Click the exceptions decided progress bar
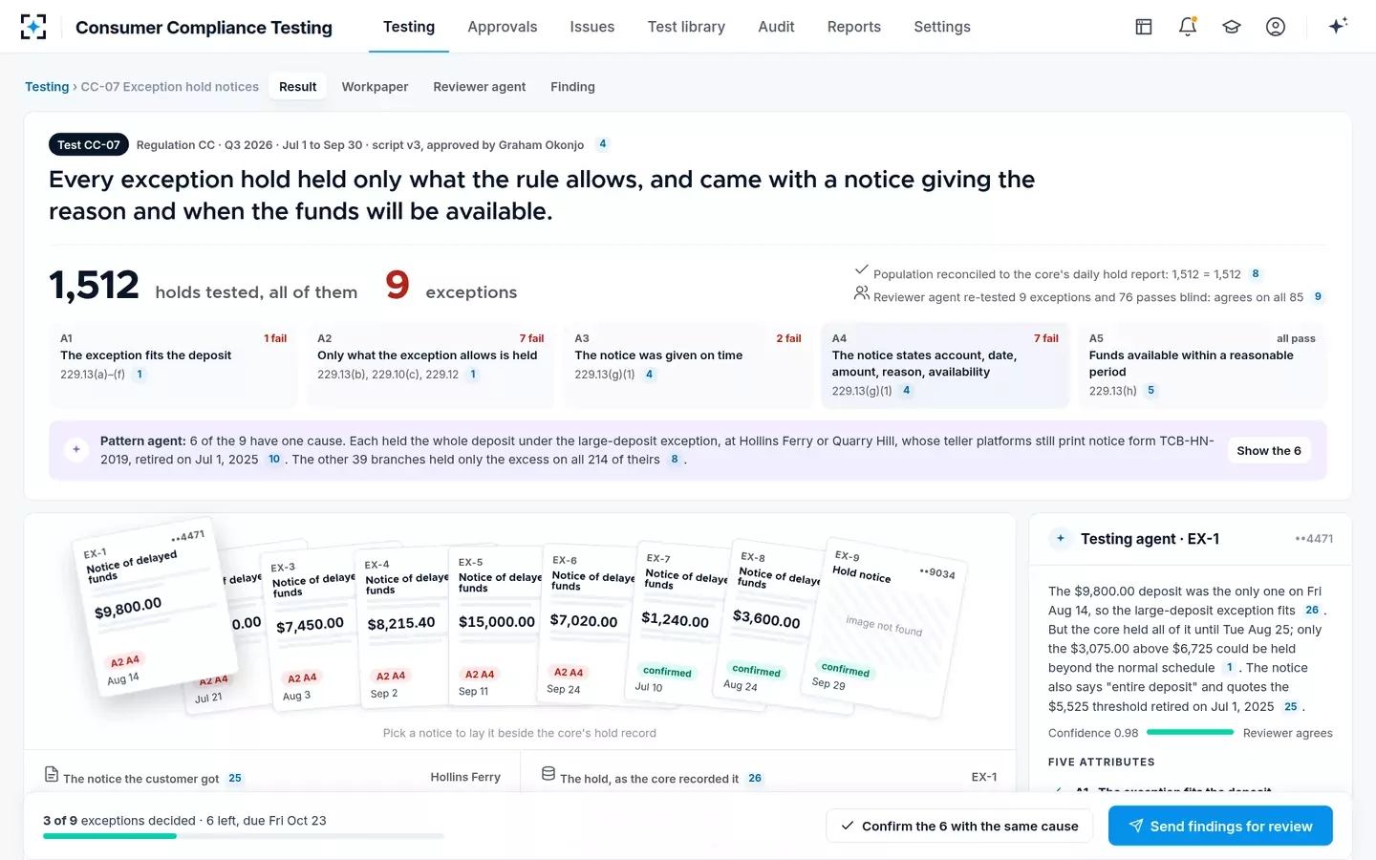Screen dimensions: 1376x860 [x=244, y=836]
